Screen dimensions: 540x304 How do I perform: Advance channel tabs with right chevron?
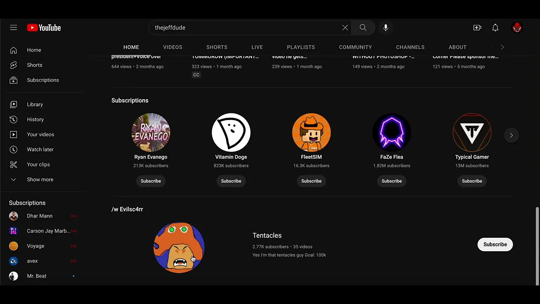coord(502,47)
